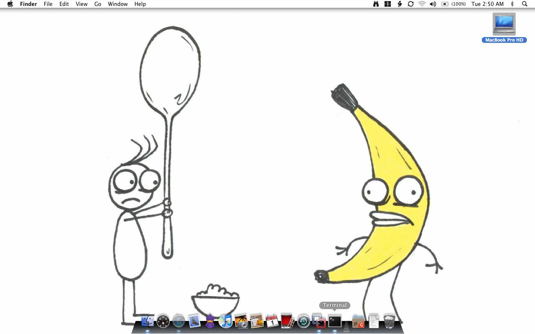Open the Go menu
Screen dimensions: 535x334
click(98, 4)
